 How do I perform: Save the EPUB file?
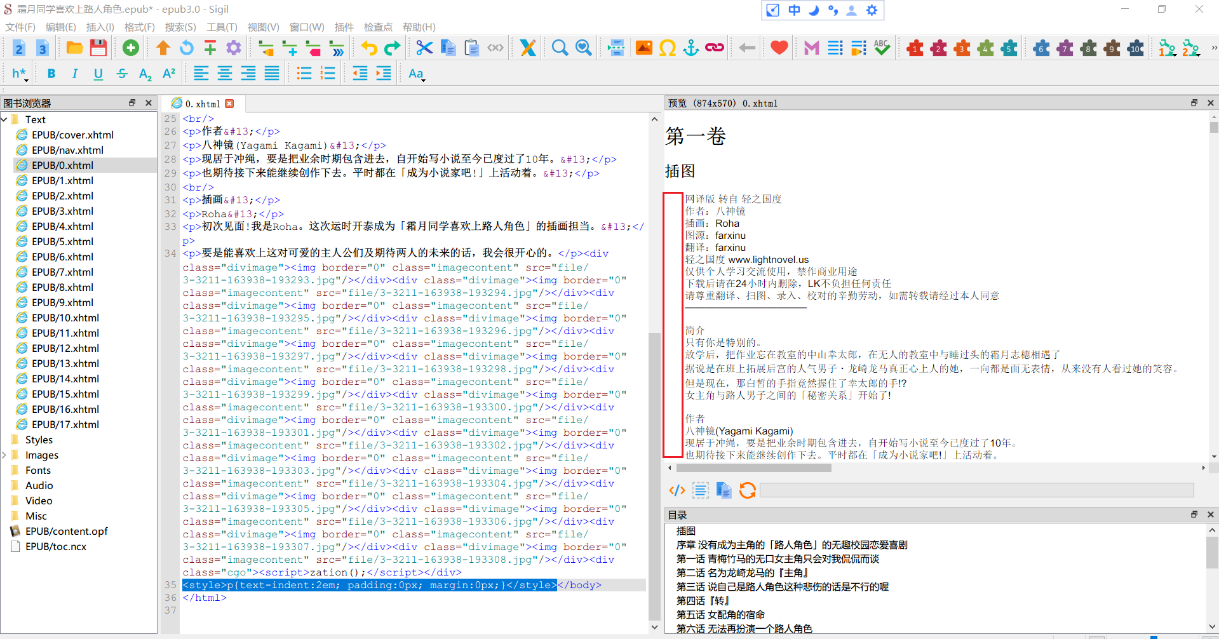pos(98,47)
